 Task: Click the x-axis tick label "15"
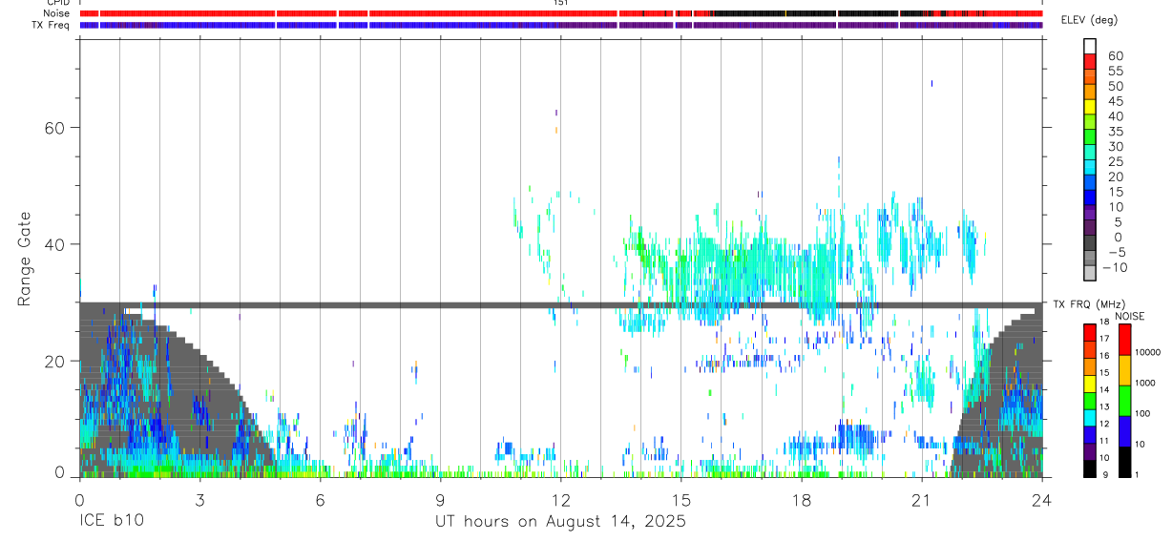click(x=681, y=498)
